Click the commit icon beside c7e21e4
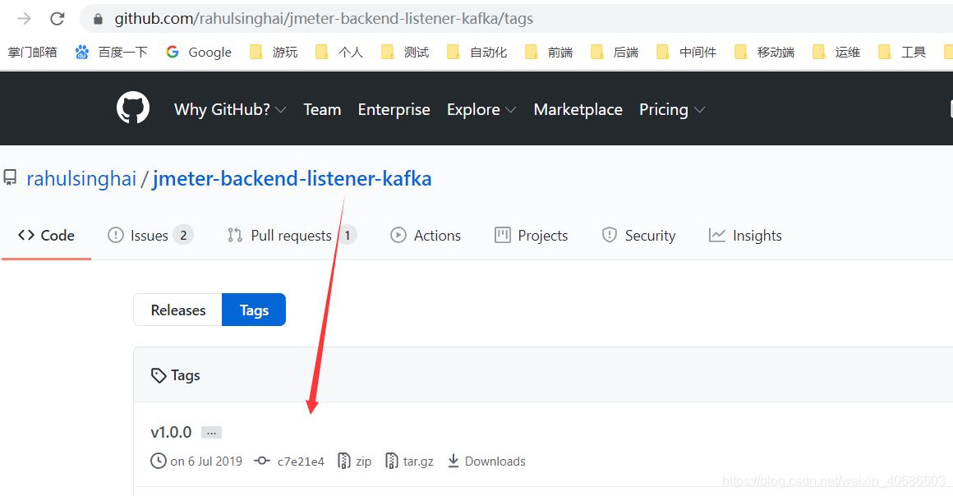 point(262,461)
